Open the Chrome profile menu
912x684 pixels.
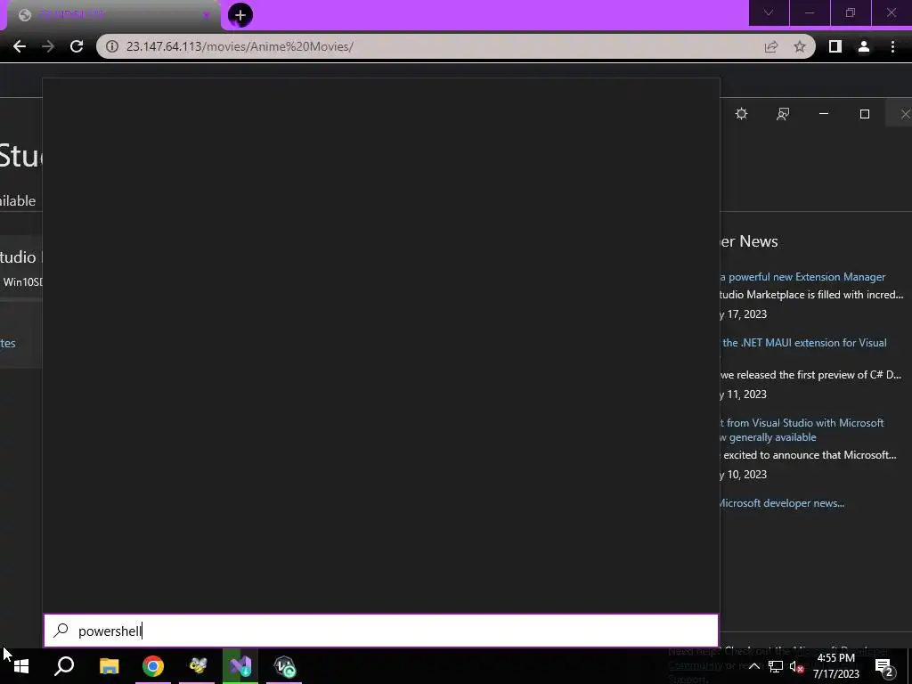coord(864,46)
